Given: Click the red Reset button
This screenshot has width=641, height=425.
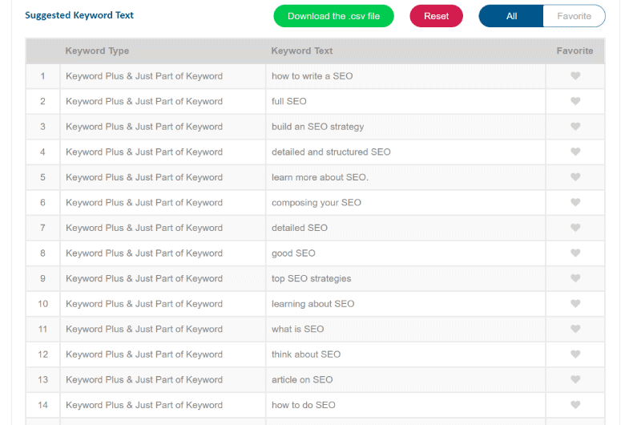Looking at the screenshot, I should [436, 16].
